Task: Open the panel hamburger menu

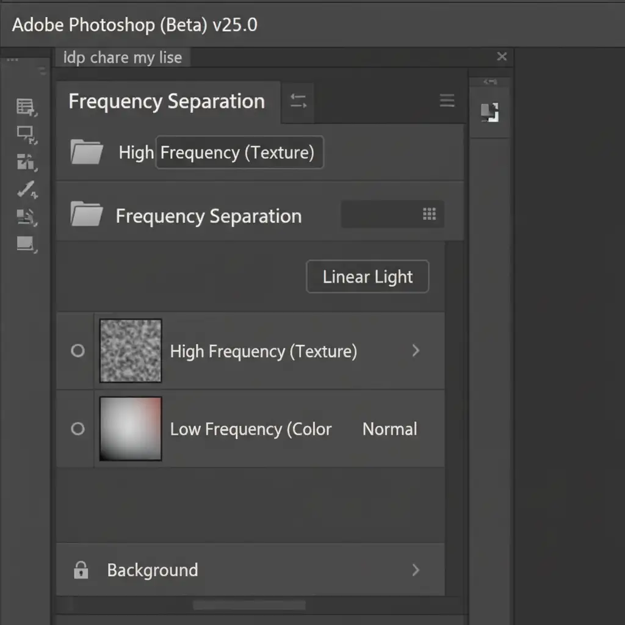Action: [x=447, y=101]
